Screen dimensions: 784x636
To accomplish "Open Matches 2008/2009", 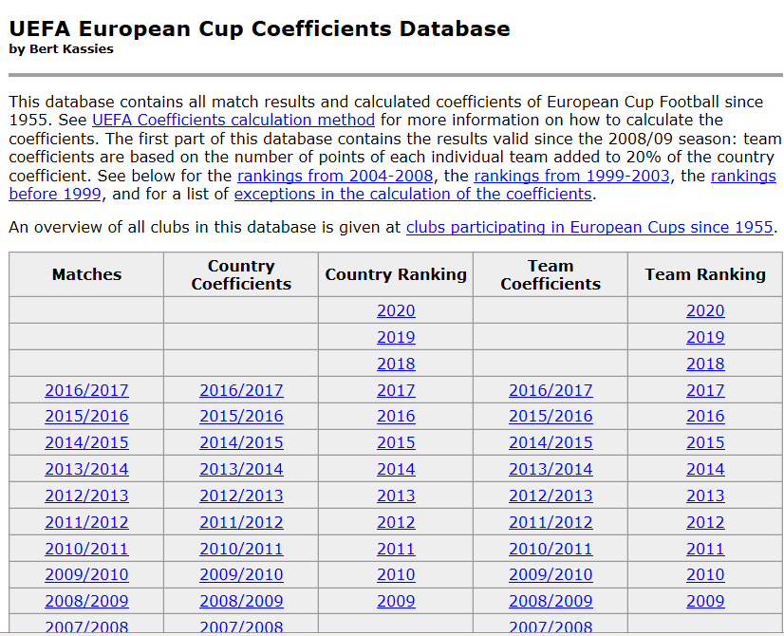I will [x=87, y=601].
